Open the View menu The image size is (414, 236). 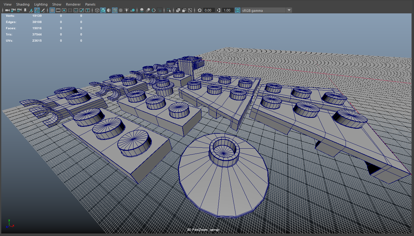[x=7, y=4]
